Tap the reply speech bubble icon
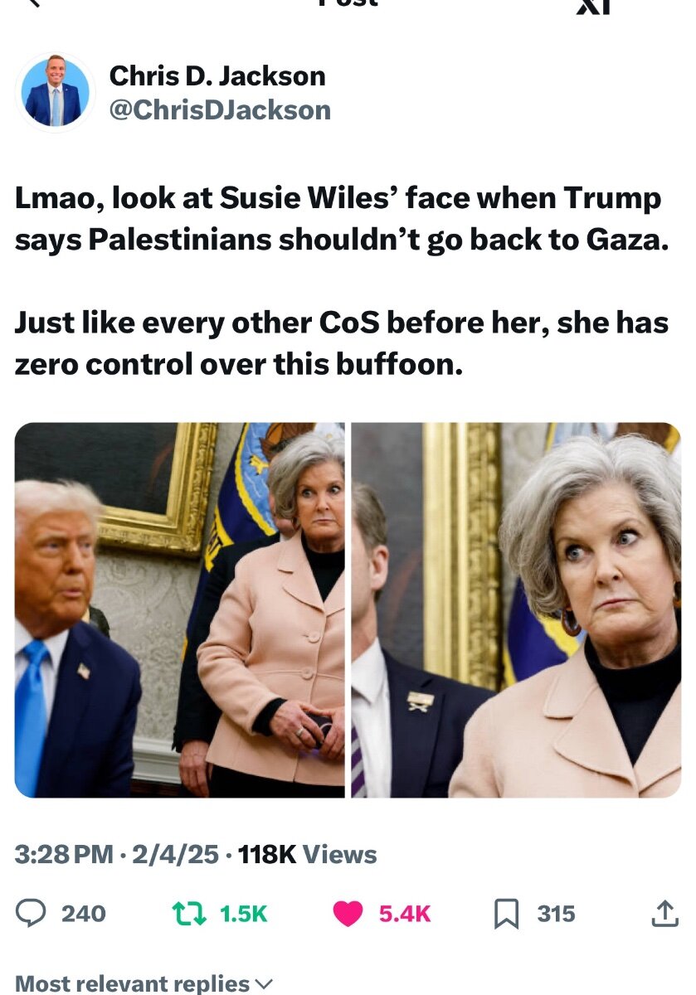Viewport: 696px width, 995px height. 32,913
